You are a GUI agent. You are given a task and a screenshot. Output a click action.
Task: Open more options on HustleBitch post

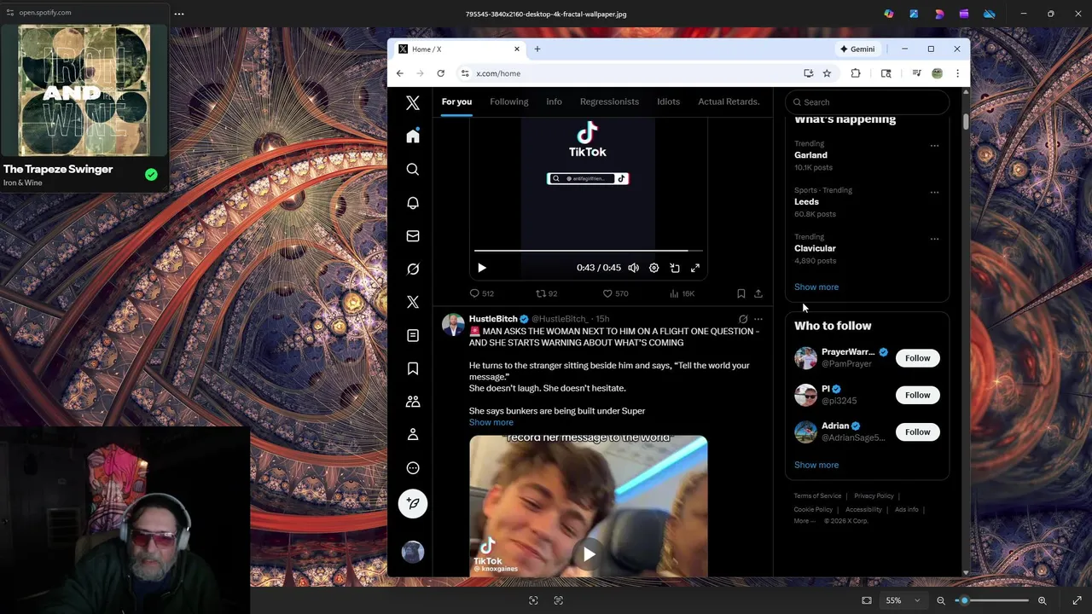pyautogui.click(x=758, y=319)
